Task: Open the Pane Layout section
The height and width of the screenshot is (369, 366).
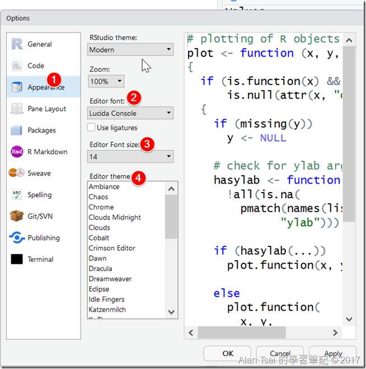Action: [44, 109]
